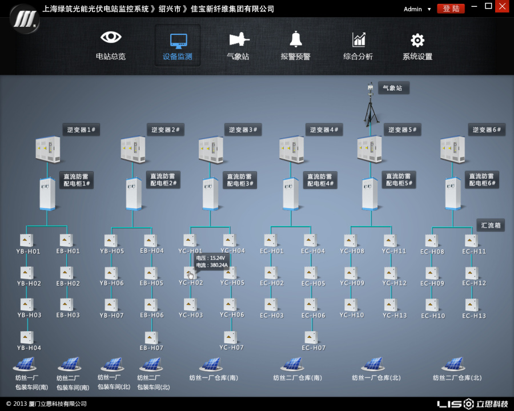Click 直流防雷配电柜5# cabinet icon
The image size is (514, 411).
pyautogui.click(x=370, y=194)
